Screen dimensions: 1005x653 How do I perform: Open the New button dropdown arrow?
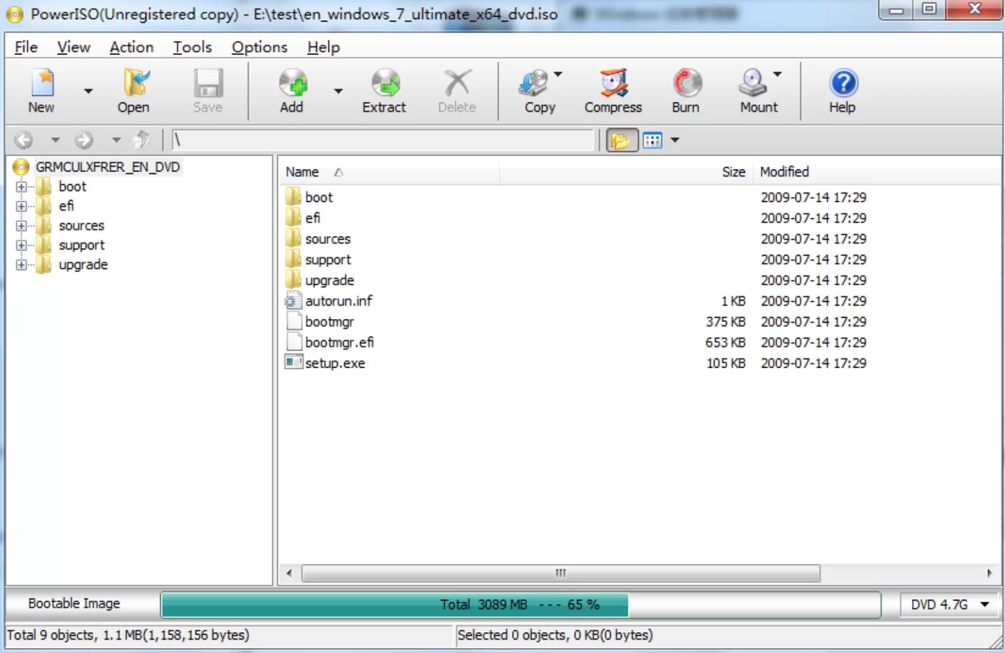[88, 91]
